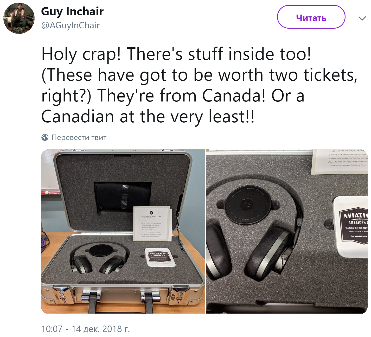Expand the tweet options chevron
Viewport: 371px width, 337px height.
(x=362, y=18)
